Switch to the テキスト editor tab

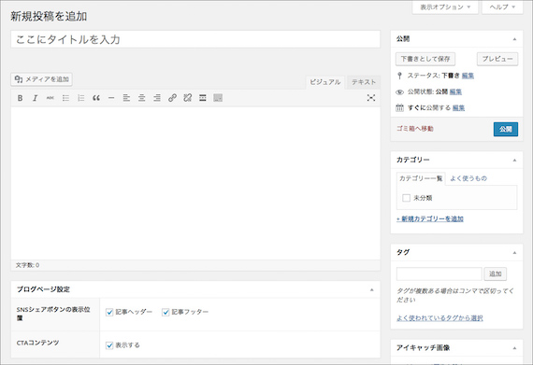364,82
